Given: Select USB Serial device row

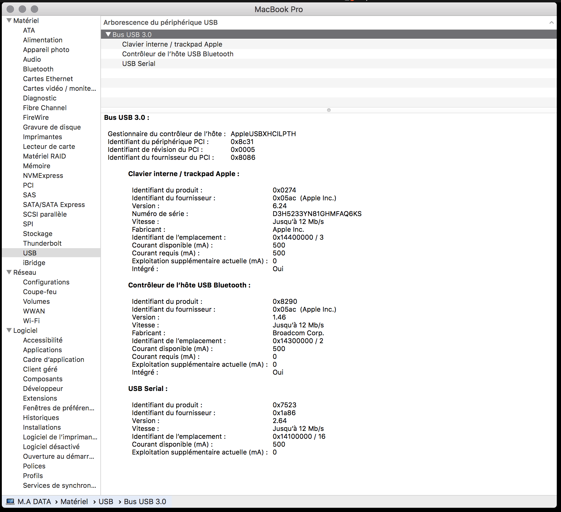Looking at the screenshot, I should [x=329, y=64].
